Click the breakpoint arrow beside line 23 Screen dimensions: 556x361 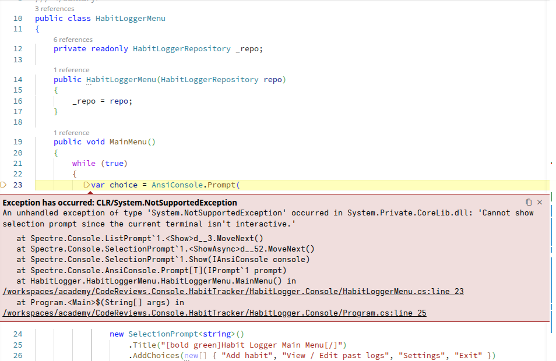pyautogui.click(x=3, y=185)
